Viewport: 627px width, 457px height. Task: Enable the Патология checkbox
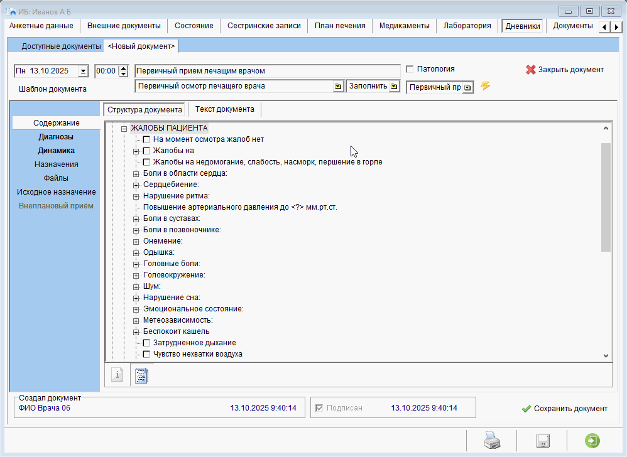(410, 69)
